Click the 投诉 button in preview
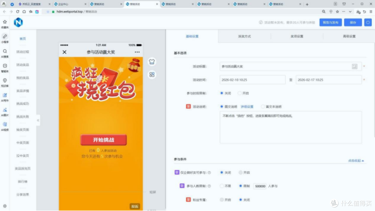 click(135, 206)
